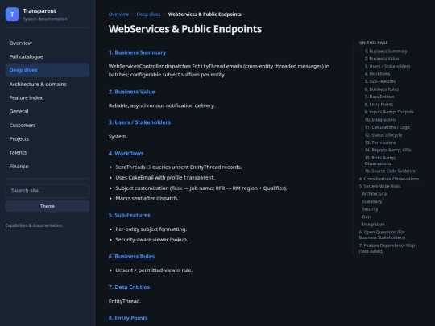Click the 'Subject customization' workflow bullet

(201, 188)
